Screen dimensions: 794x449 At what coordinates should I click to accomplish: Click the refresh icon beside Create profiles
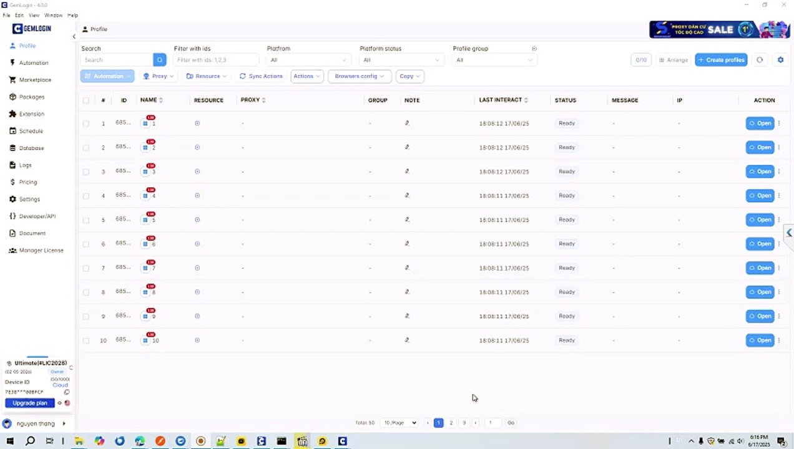[x=760, y=60]
